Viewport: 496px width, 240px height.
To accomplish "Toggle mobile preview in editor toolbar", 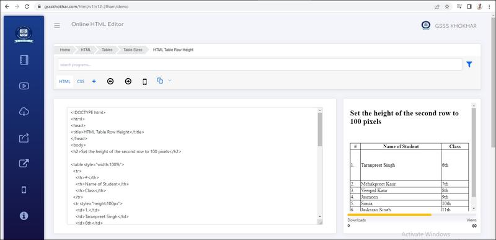I will [x=144, y=82].
